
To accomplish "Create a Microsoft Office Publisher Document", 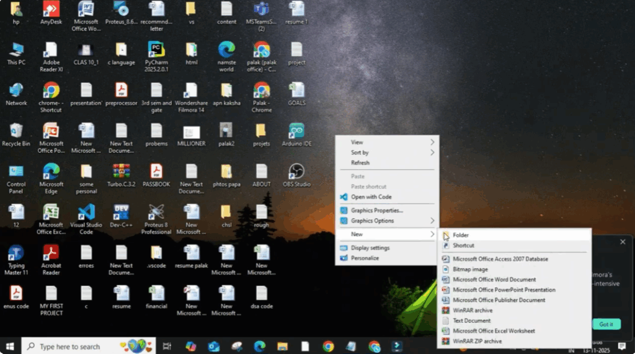I will 514,300.
